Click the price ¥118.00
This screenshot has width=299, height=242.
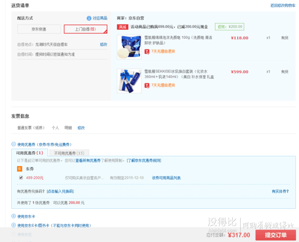click(x=240, y=38)
